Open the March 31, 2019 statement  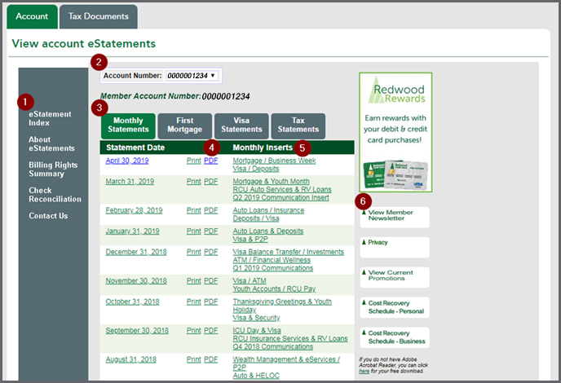(130, 182)
